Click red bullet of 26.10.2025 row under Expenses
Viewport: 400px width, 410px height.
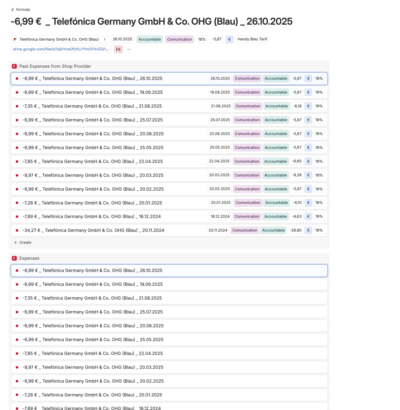pyautogui.click(x=17, y=271)
